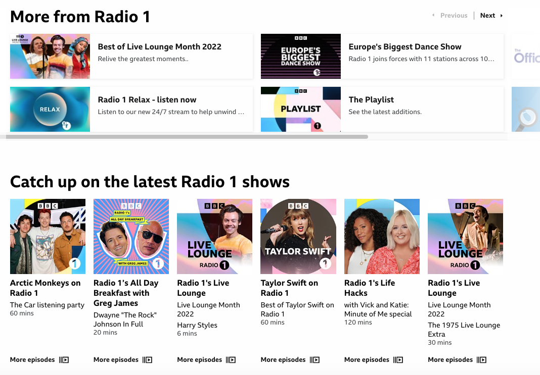540x375 pixels.
Task: Click 'Best of Taylor Swift on Radio 1' text
Action: coord(297,309)
